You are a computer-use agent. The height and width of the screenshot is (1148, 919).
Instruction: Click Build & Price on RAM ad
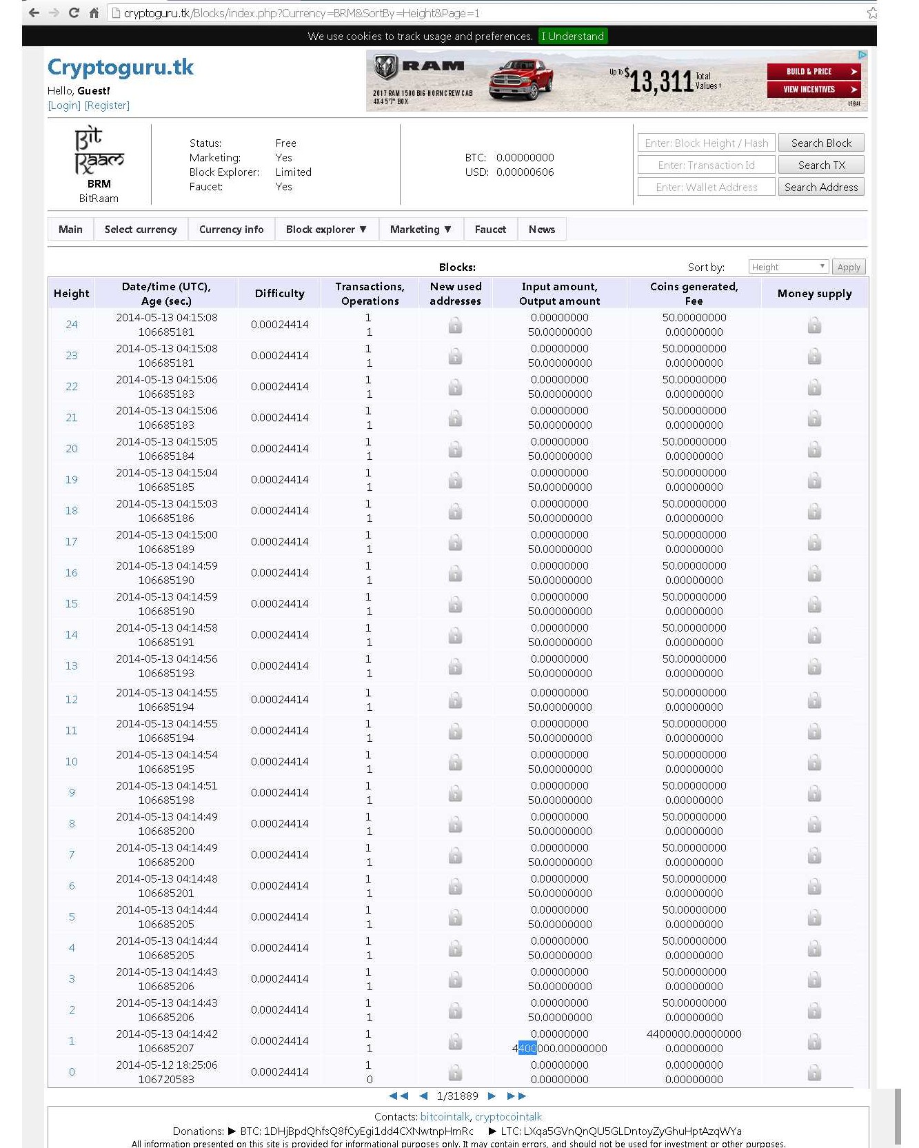814,71
